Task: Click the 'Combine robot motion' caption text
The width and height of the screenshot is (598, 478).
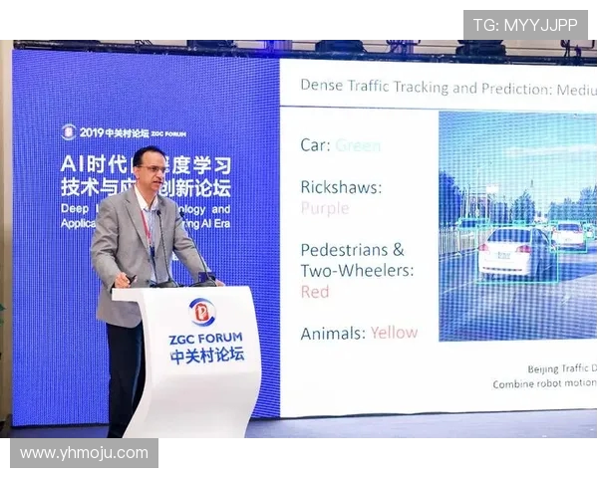Action: 544,383
